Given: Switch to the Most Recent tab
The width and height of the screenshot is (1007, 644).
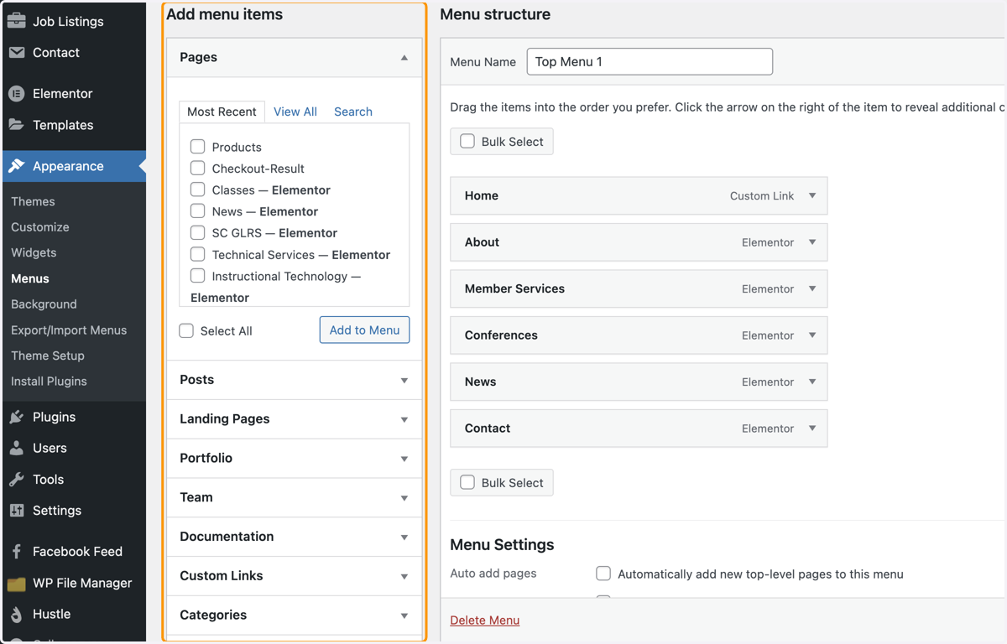Looking at the screenshot, I should [x=222, y=112].
